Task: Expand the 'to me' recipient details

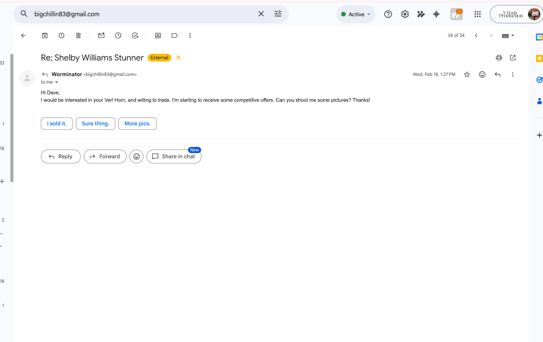Action: coord(57,82)
